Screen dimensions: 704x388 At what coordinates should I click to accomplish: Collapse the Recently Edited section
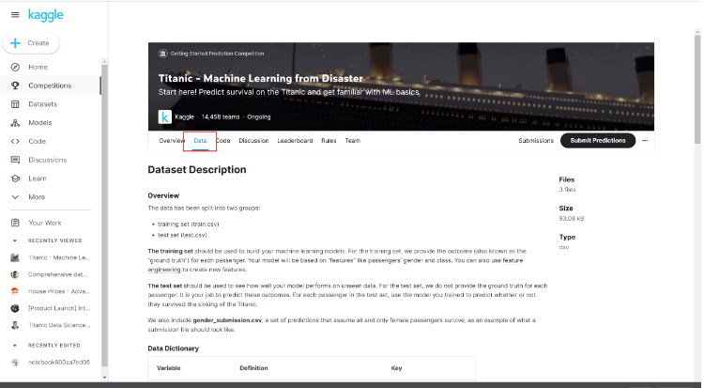click(x=15, y=346)
